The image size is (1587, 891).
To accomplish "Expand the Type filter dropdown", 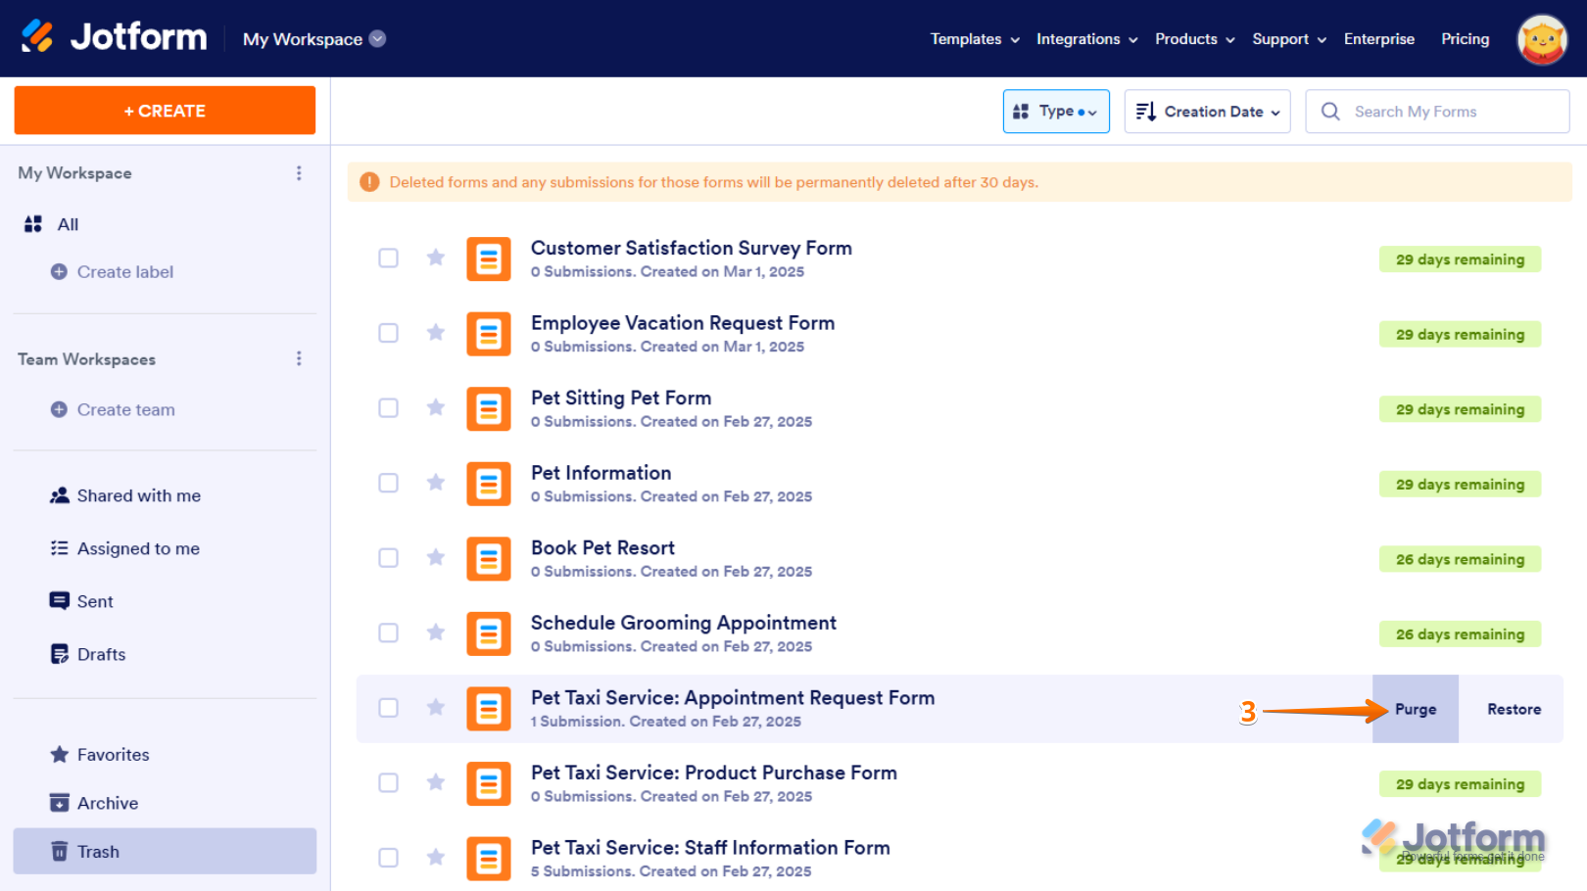I will [x=1056, y=112].
